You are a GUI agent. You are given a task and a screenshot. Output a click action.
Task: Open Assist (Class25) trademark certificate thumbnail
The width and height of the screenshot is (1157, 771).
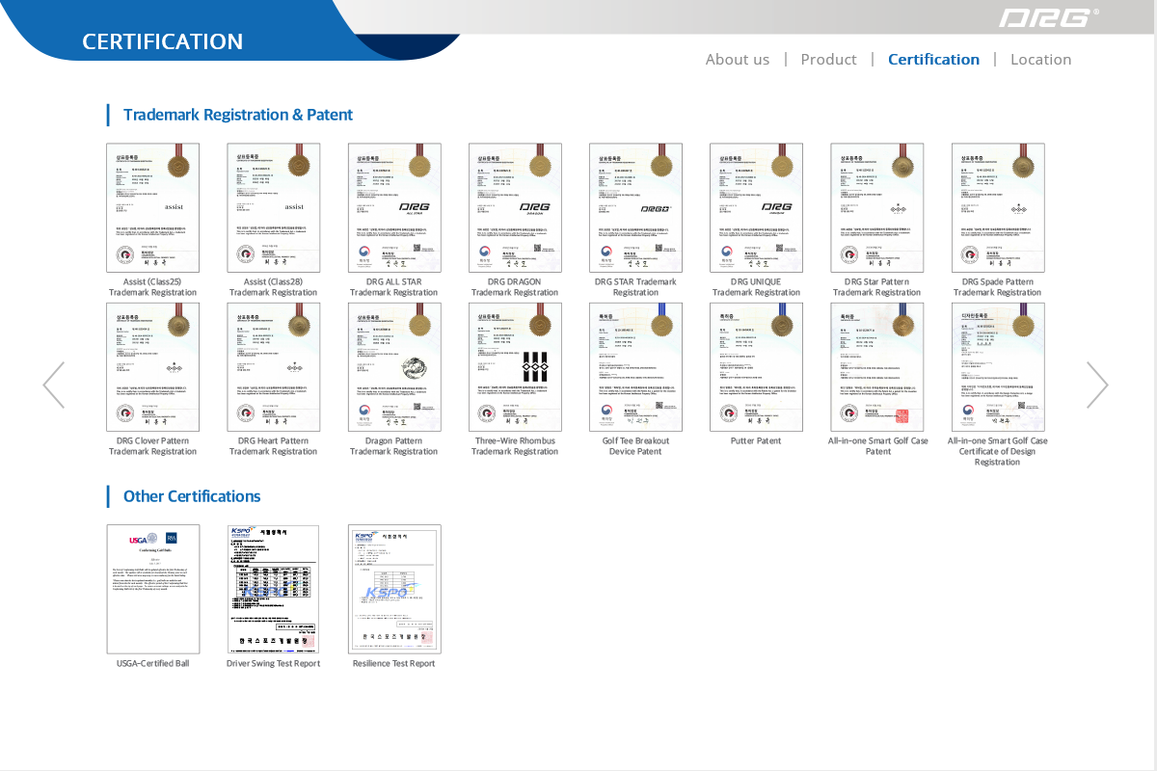coord(152,208)
